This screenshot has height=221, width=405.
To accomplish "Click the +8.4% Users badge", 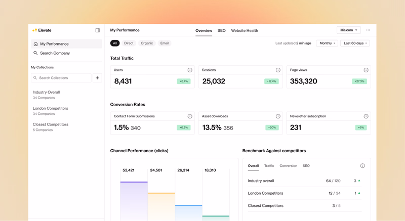I will coord(184,81).
